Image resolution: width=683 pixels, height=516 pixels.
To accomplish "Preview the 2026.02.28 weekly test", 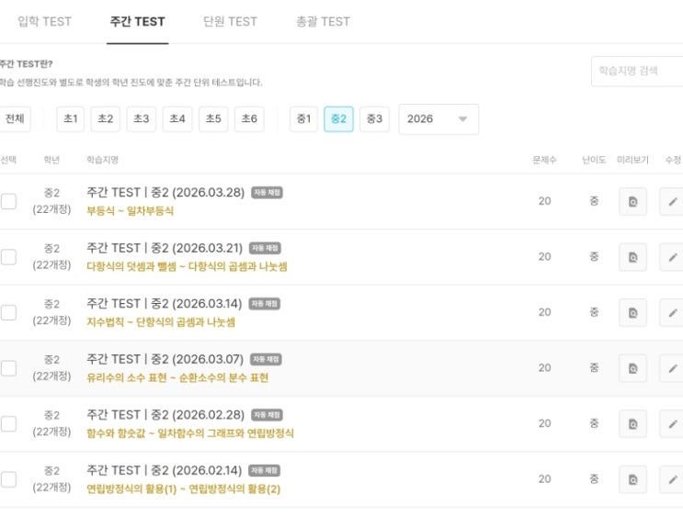I will (x=632, y=423).
